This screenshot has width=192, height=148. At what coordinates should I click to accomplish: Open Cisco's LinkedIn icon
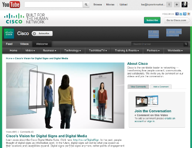pyautogui.click(x=185, y=14)
